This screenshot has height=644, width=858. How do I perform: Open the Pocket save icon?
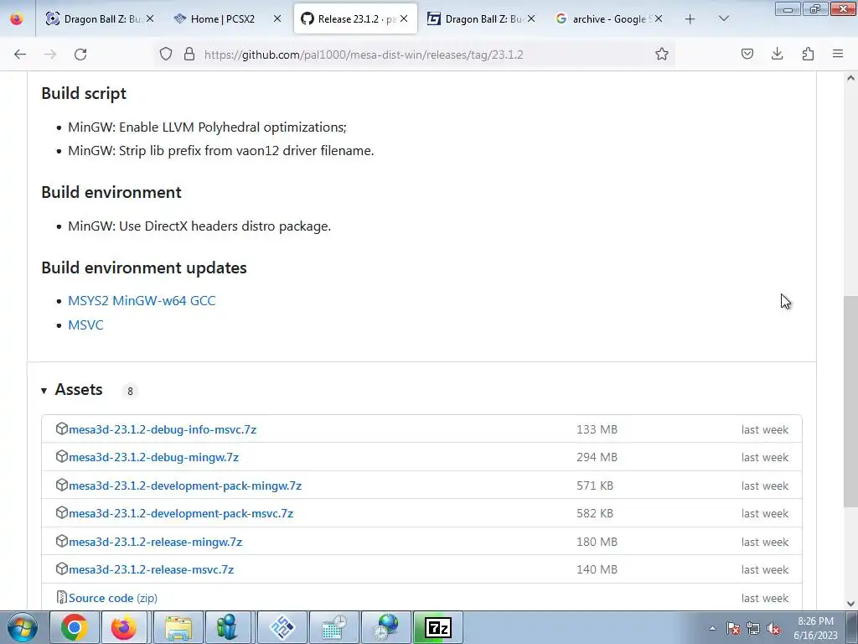tap(747, 54)
